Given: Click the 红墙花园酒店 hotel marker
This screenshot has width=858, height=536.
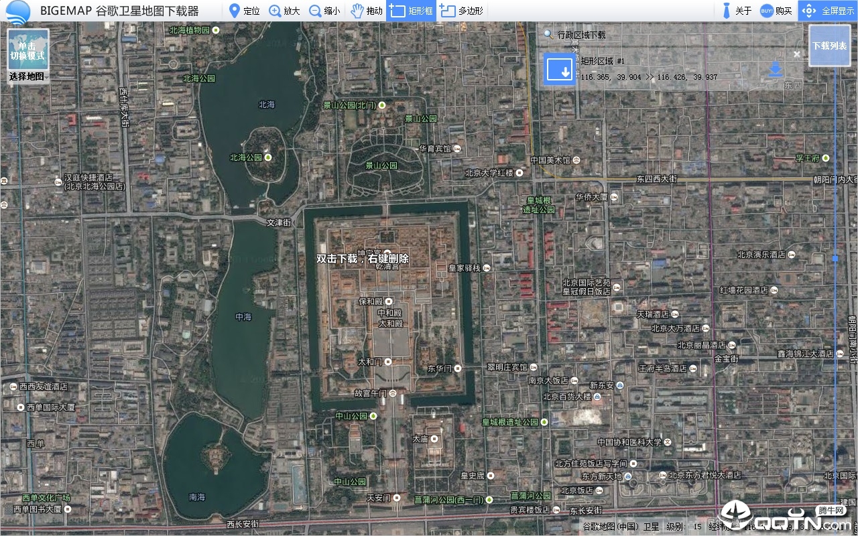Looking at the screenshot, I should [x=775, y=290].
